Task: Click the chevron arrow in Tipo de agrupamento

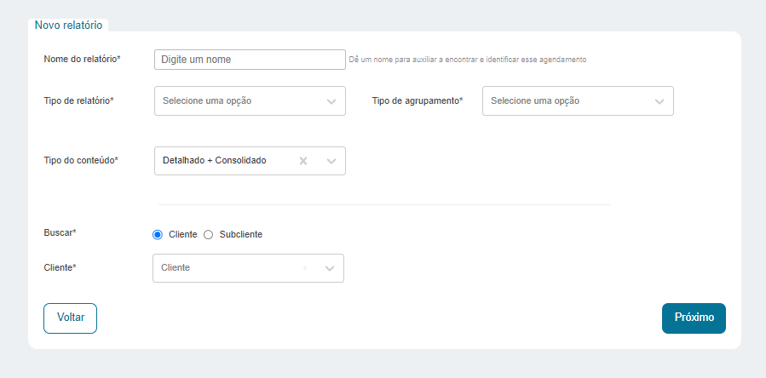Action: [659, 101]
